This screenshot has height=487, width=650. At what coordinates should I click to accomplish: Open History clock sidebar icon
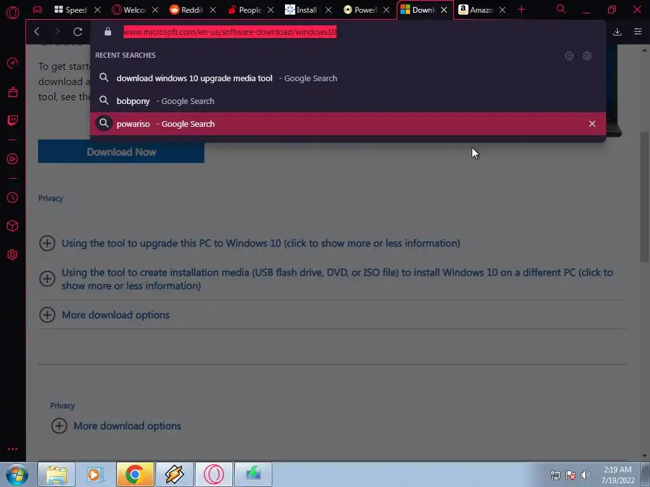[x=13, y=198]
